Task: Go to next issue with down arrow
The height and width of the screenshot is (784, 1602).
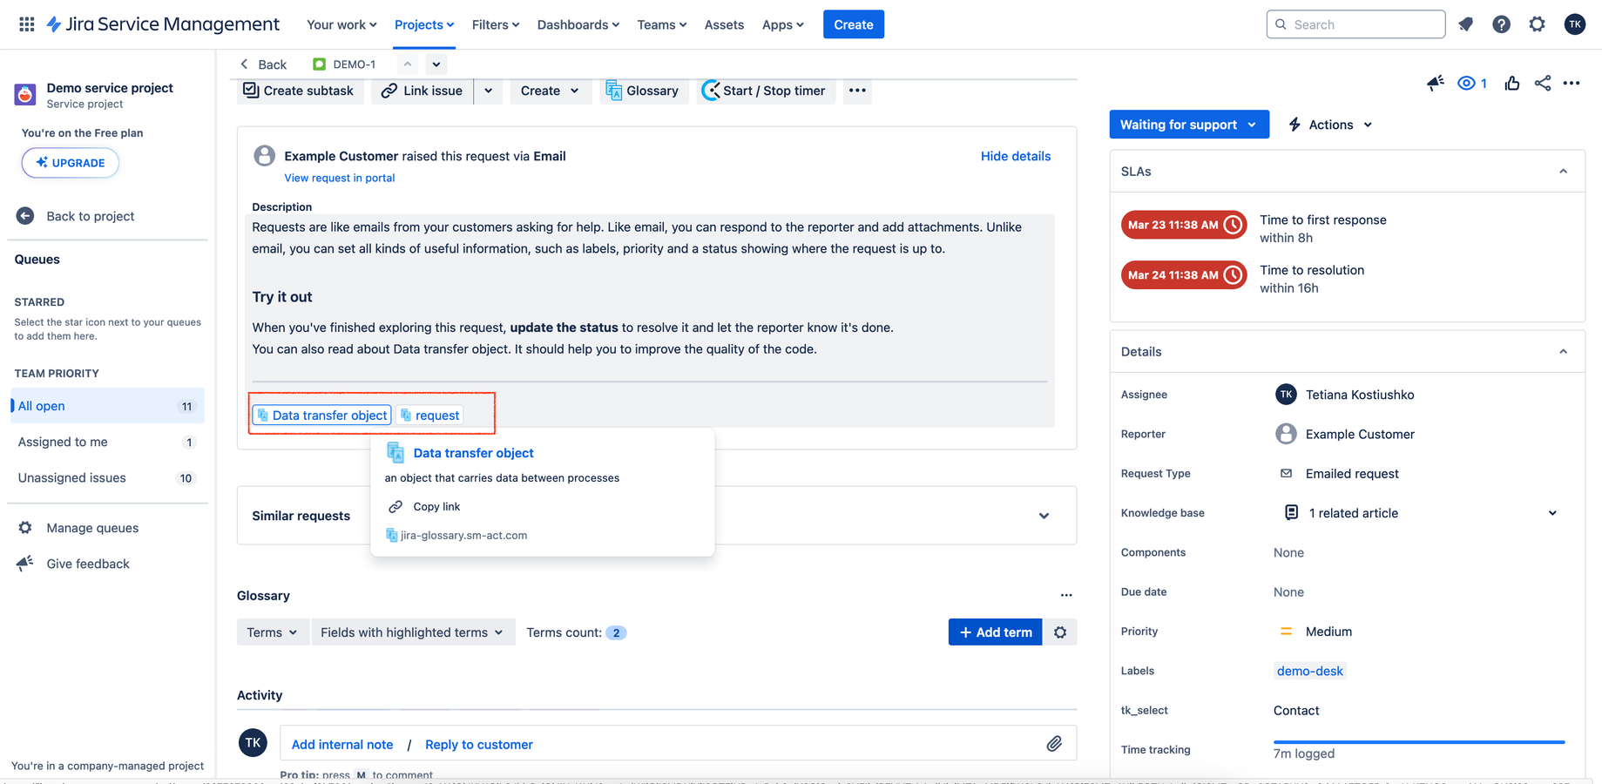Action: coord(436,64)
